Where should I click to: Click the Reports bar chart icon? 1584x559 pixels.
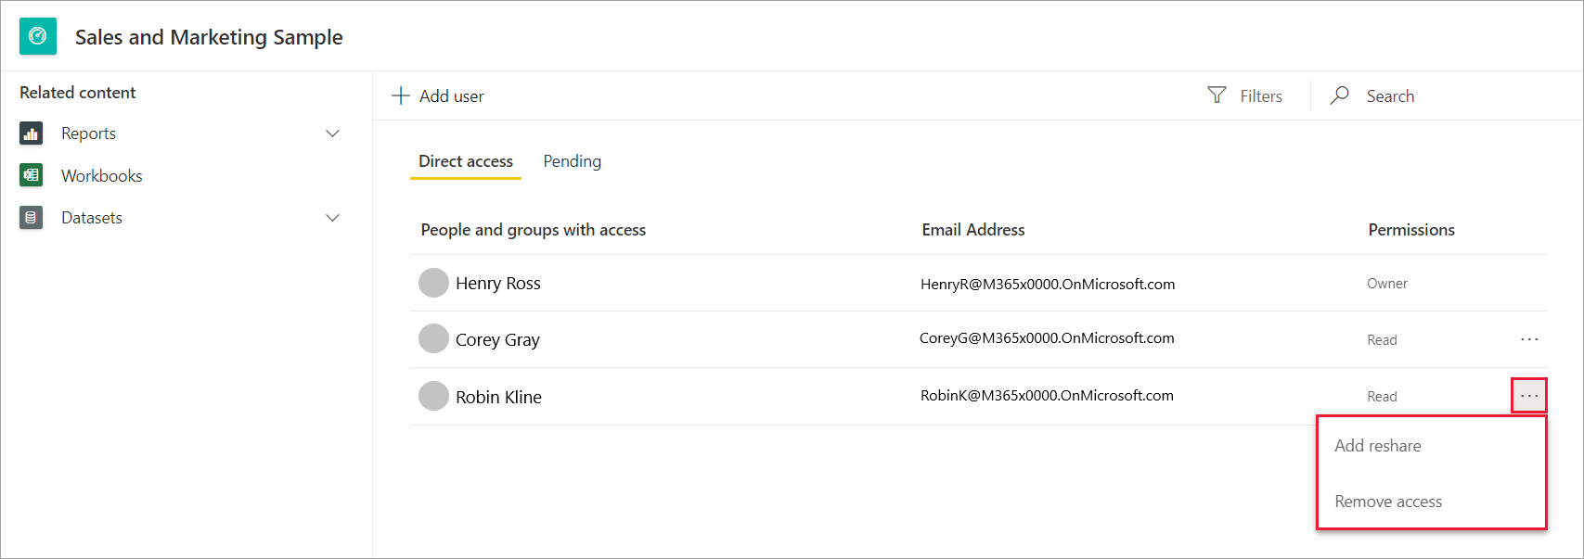tap(32, 133)
